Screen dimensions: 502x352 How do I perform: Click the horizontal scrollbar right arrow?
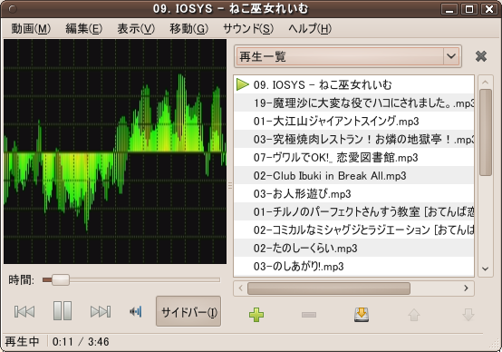coord(466,288)
